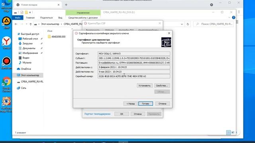Open quick access toolbar dropdown arrow

coord(30,12)
